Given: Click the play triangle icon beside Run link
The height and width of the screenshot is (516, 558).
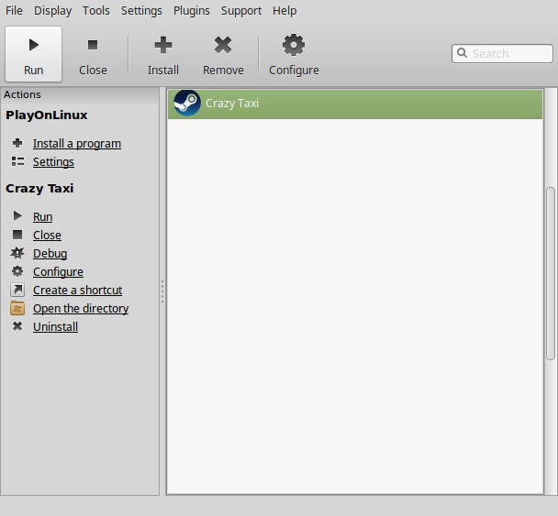Looking at the screenshot, I should (17, 215).
